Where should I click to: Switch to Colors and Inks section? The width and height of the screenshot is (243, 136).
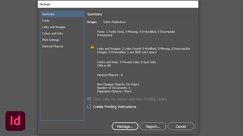53,34
